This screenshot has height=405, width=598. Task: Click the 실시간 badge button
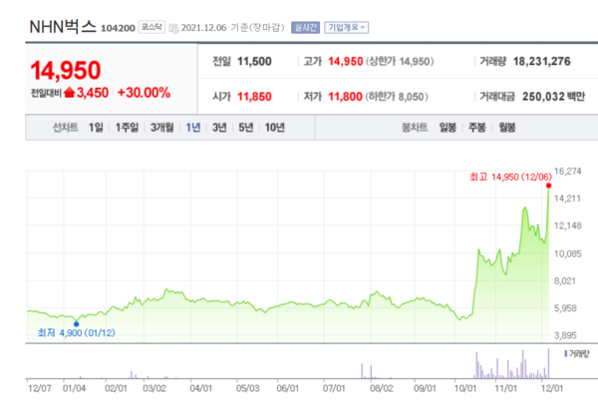click(305, 28)
